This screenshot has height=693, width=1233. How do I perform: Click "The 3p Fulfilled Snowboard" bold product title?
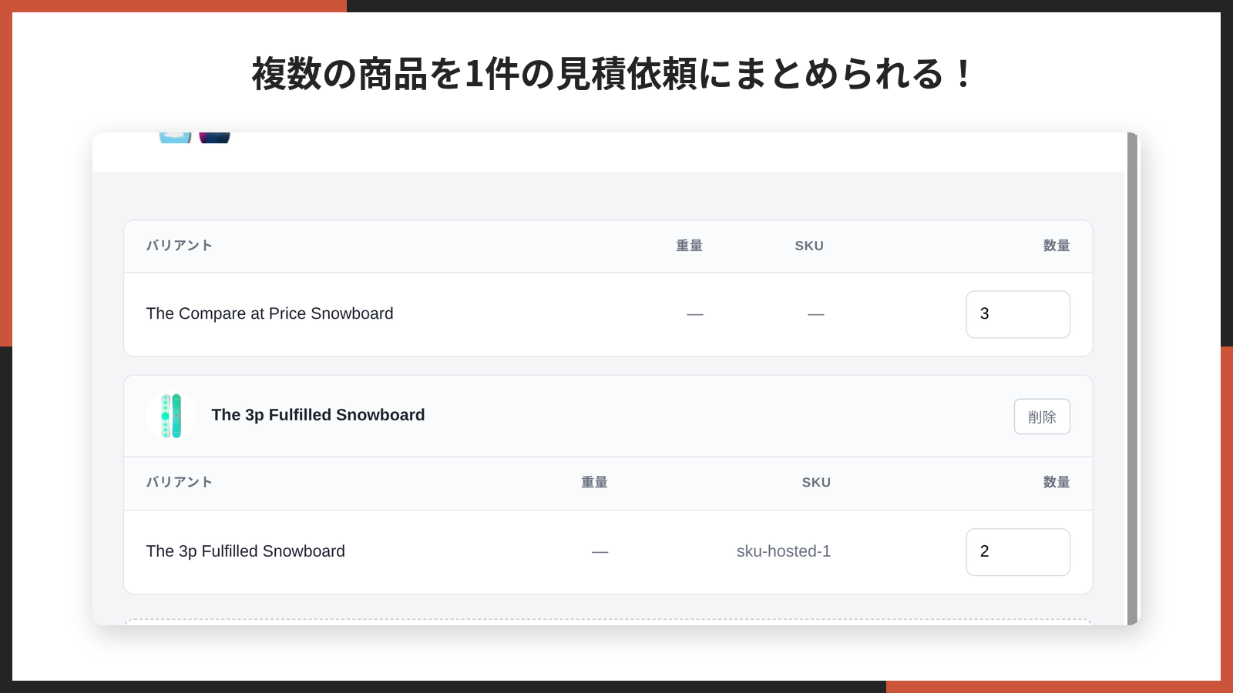pyautogui.click(x=318, y=415)
